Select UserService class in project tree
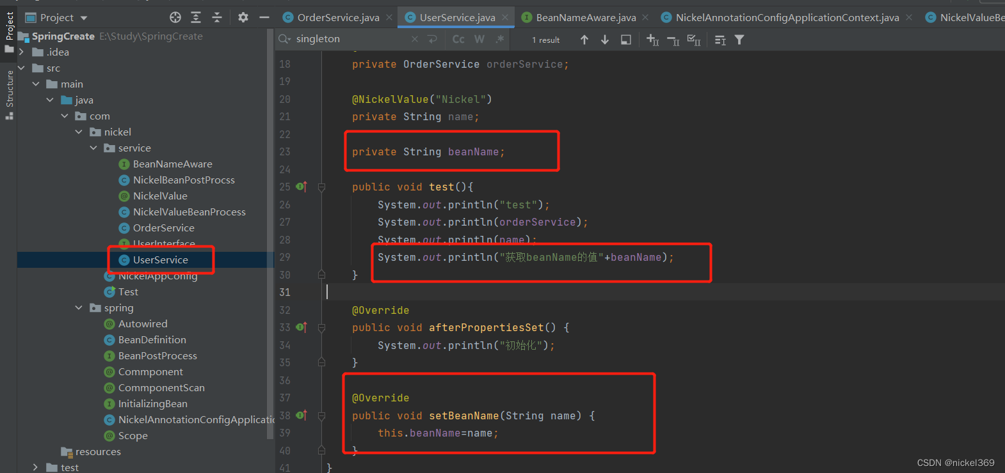Image resolution: width=1005 pixels, height=473 pixels. 160,260
